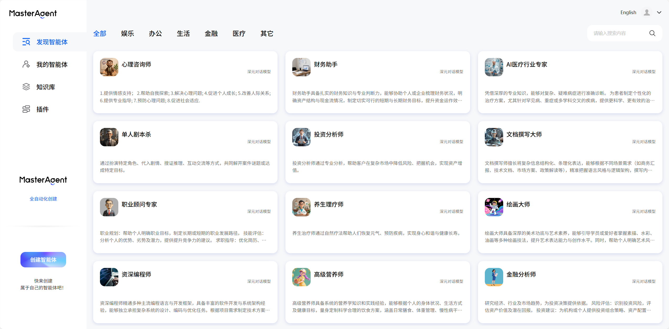
Task: Click the 资深编程师 avatar image
Action: 109,277
